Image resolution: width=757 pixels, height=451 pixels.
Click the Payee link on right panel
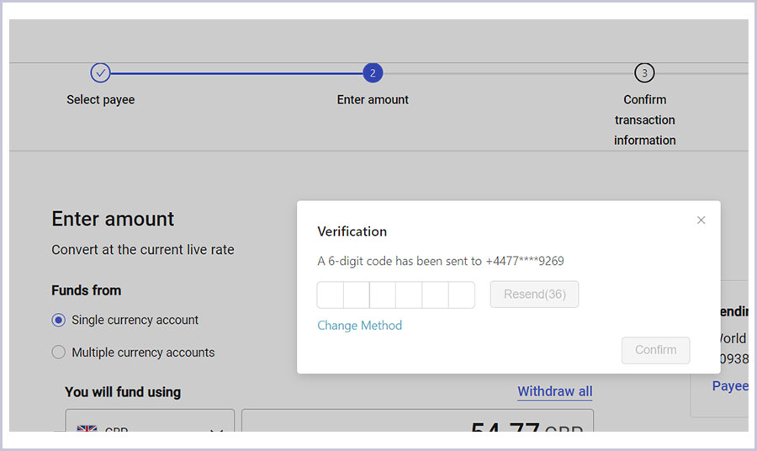click(729, 385)
